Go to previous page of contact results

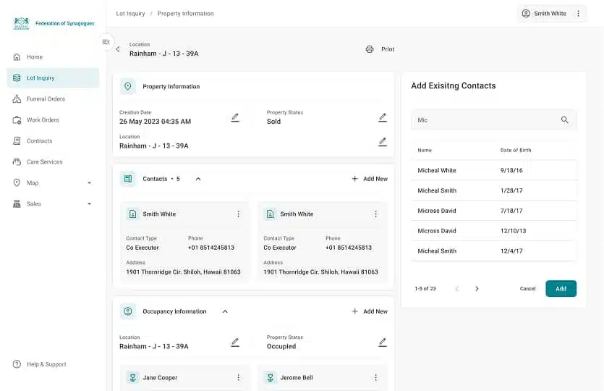(457, 288)
